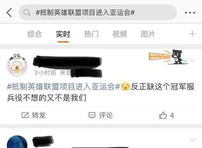This screenshot has width=202, height=148.
Task: Click the comment (评论) bubble icon
Action: tap(92, 115)
